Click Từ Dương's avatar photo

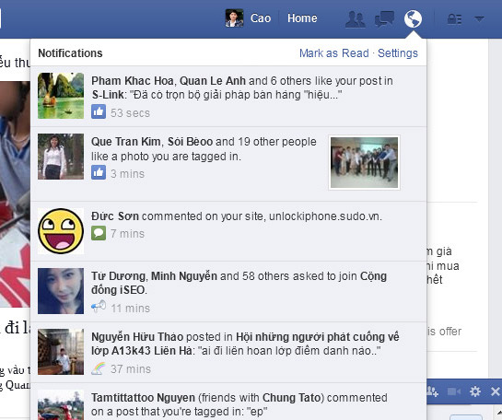(61, 291)
